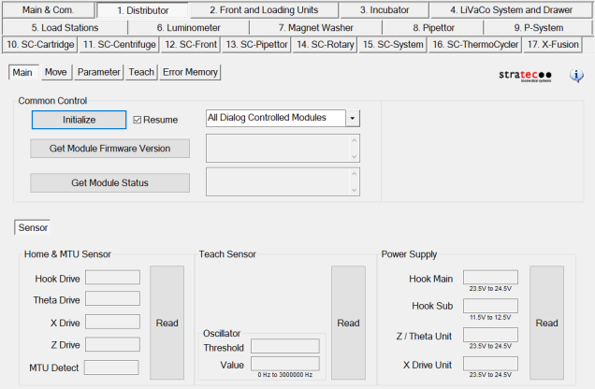This screenshot has width=595, height=389.
Task: Click the Oscillator Threshold field
Action: tap(284, 346)
